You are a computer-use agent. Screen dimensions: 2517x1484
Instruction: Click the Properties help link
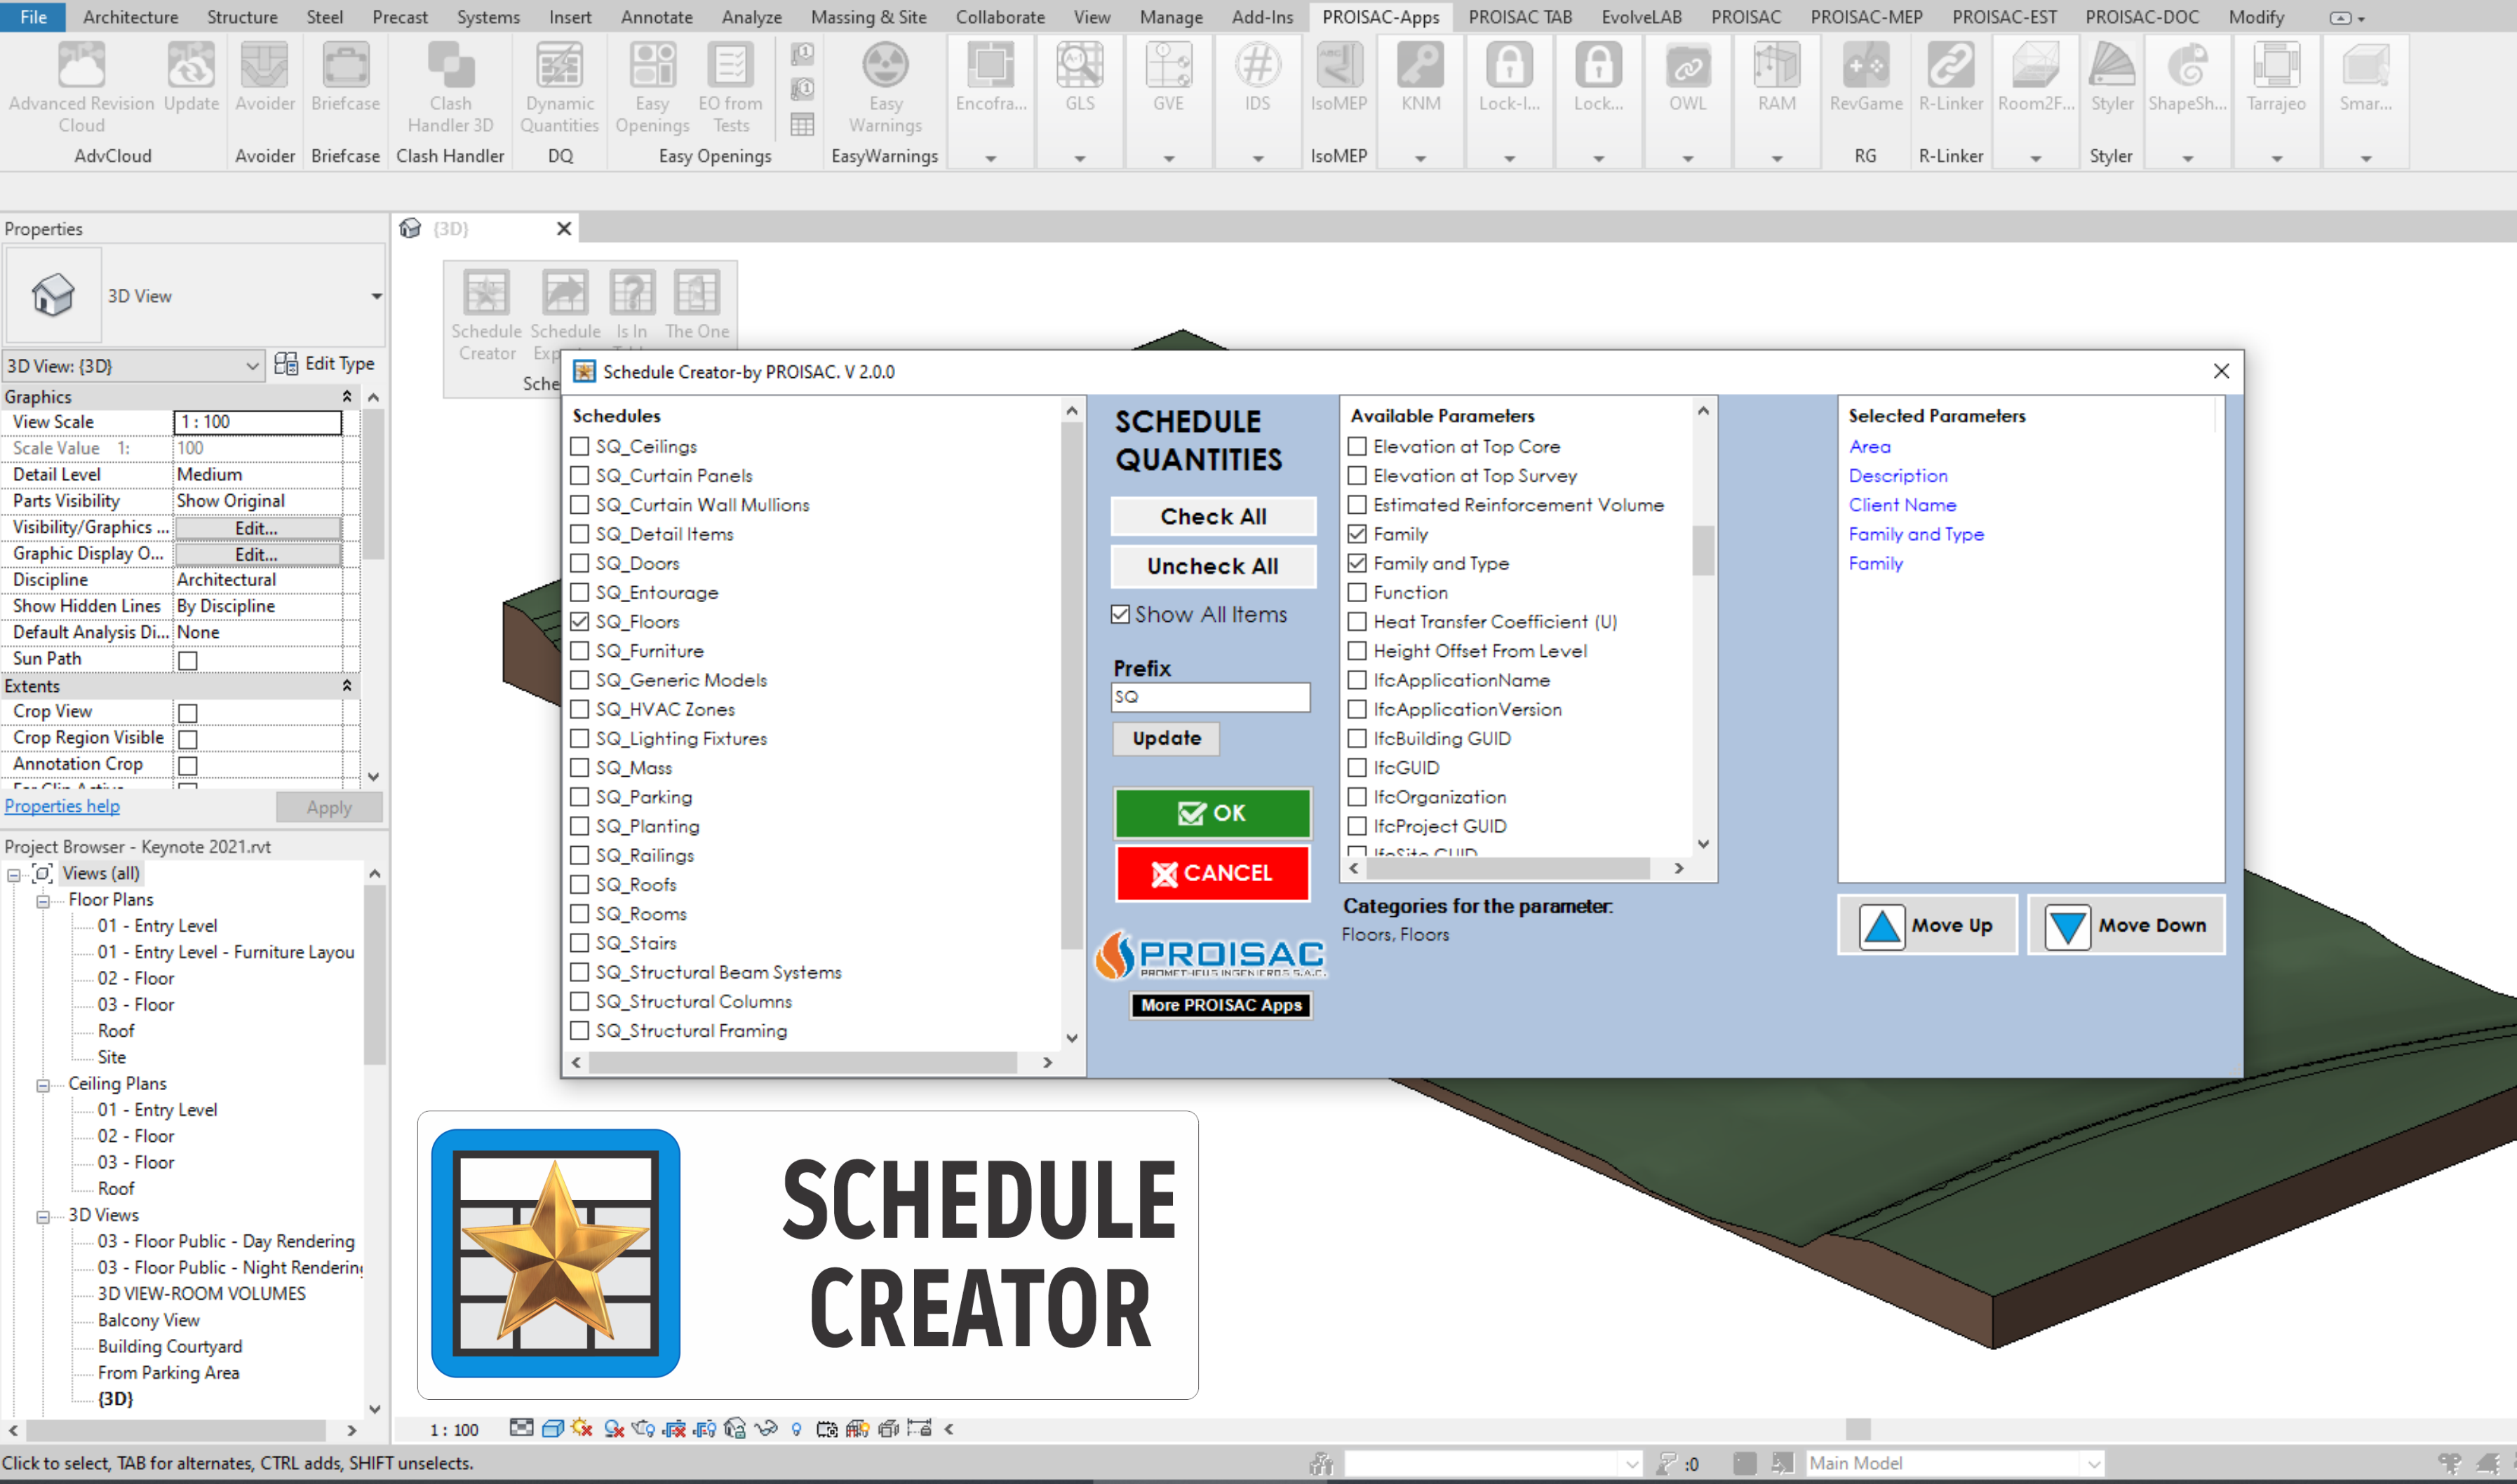(62, 806)
